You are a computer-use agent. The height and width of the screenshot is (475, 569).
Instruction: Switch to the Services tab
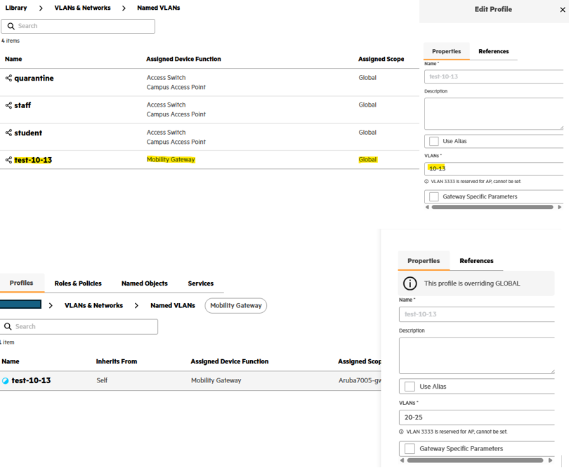(201, 283)
